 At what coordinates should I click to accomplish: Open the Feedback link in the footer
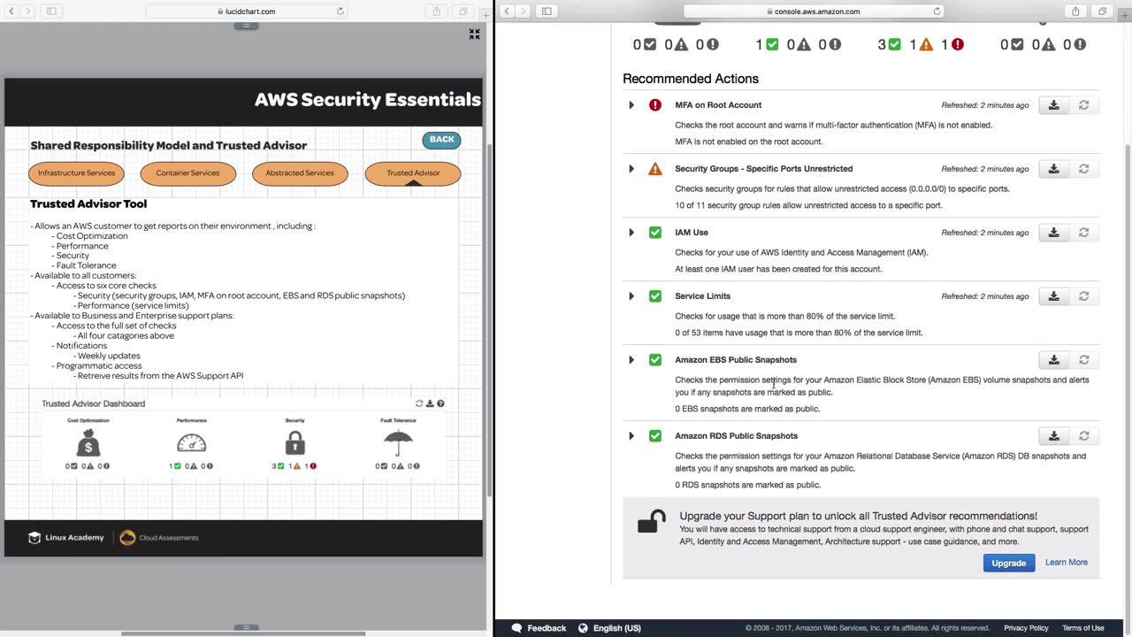point(539,628)
